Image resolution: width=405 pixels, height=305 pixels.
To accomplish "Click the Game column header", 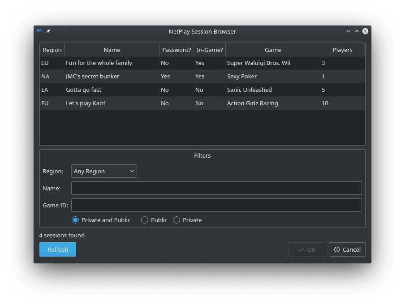I will click(273, 50).
